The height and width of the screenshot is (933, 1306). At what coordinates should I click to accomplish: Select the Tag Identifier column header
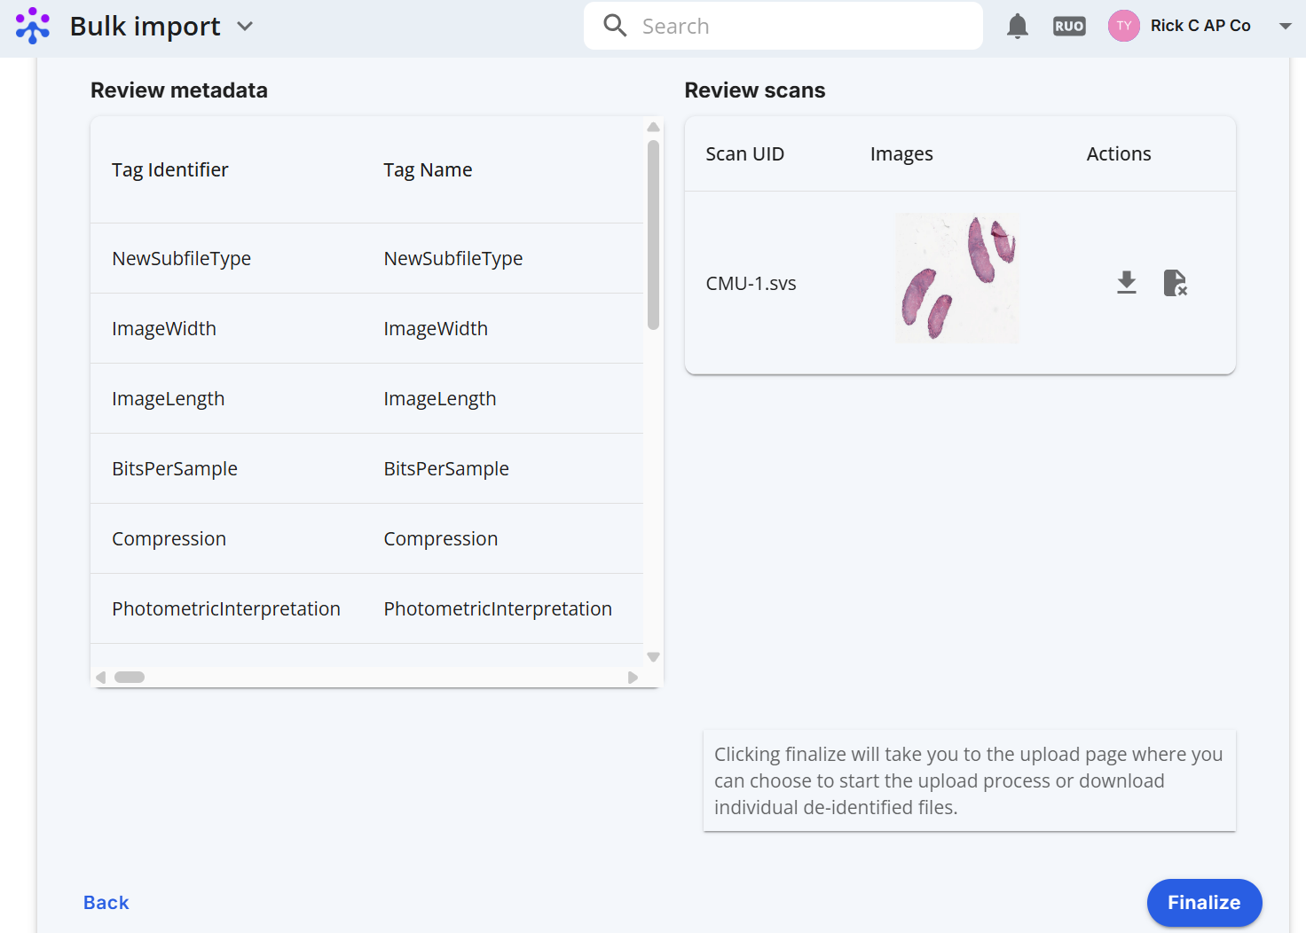point(170,169)
